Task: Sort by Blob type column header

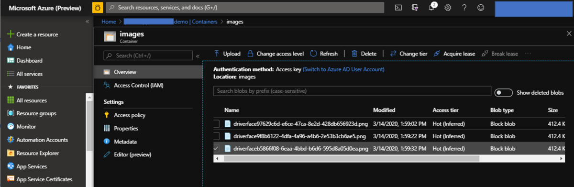Action: tap(502, 110)
